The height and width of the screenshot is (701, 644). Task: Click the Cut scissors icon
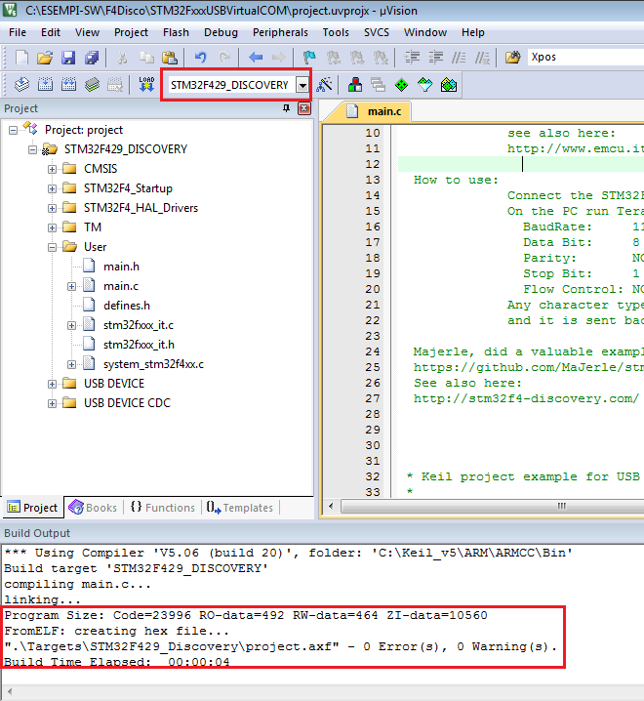coord(122,58)
